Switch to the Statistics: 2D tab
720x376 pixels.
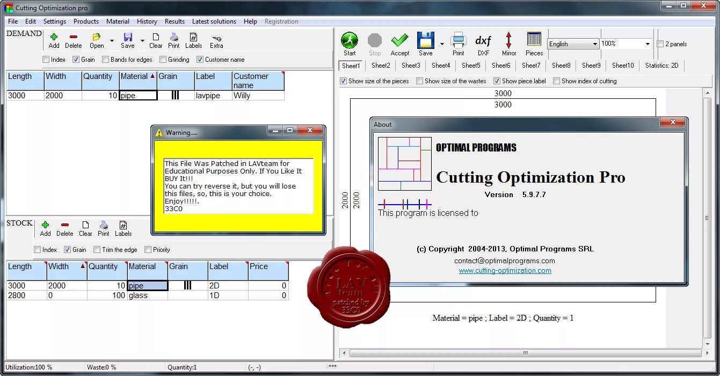[x=661, y=66]
